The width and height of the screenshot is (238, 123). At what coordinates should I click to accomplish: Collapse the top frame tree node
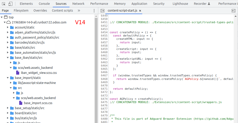point(2,17)
